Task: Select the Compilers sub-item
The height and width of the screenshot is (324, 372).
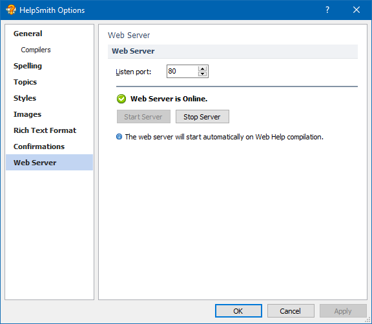Action: coord(36,50)
